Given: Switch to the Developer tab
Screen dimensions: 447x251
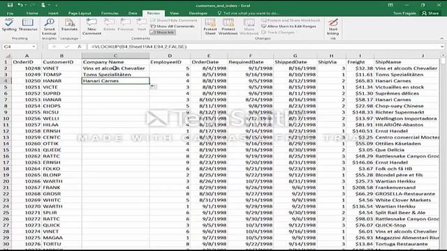Looking at the screenshot, I should click(198, 13).
